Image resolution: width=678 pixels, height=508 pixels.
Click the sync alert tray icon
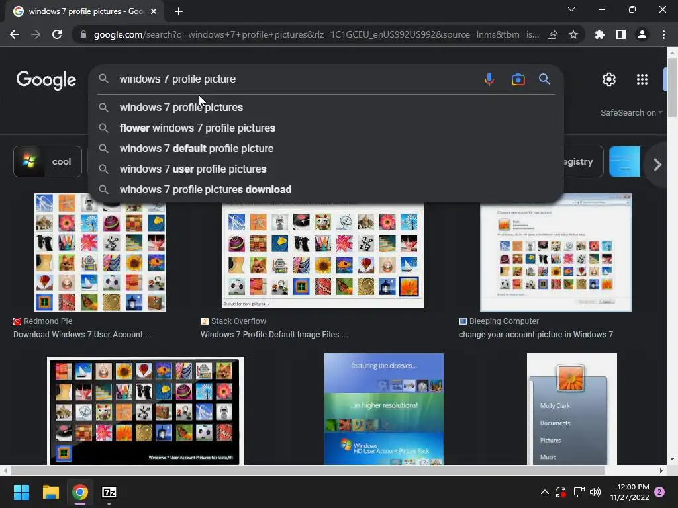tap(561, 492)
